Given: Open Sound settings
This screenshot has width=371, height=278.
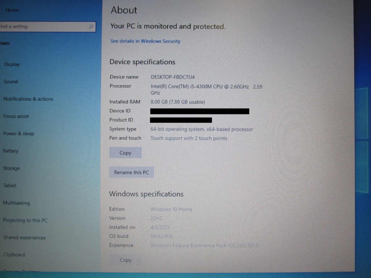Looking at the screenshot, I should coord(11,81).
